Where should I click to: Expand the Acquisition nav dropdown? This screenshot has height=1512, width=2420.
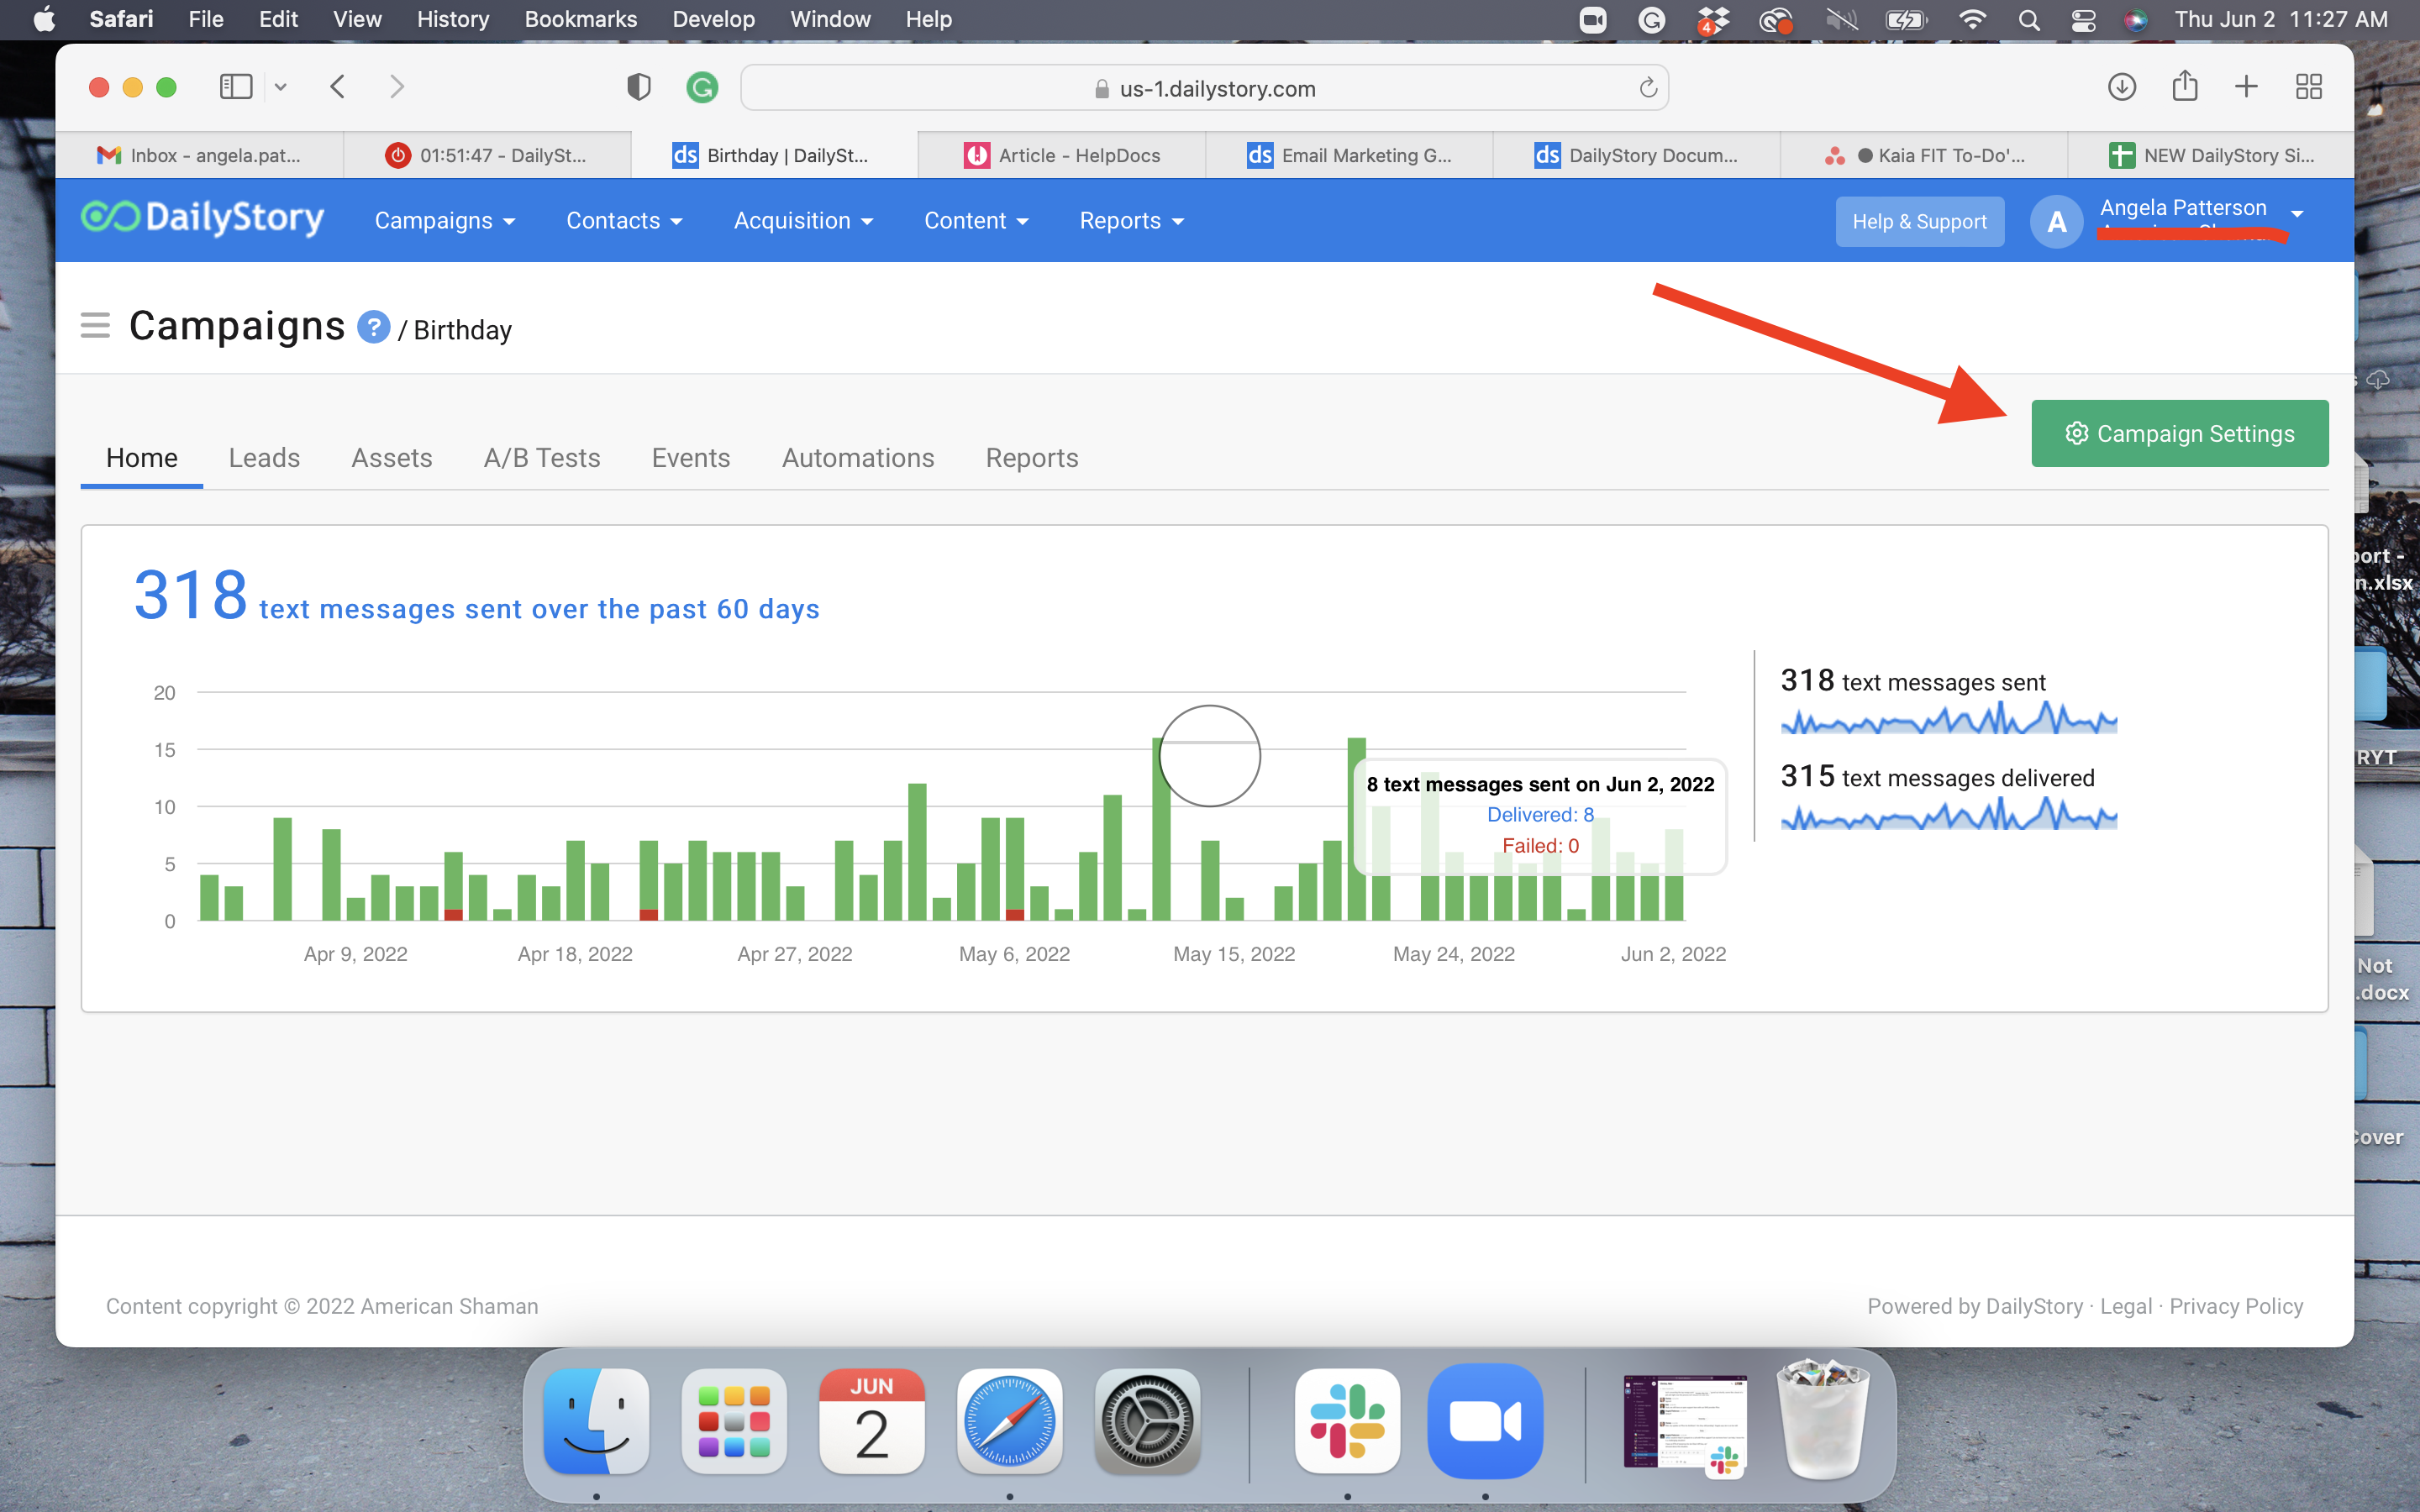pyautogui.click(x=803, y=221)
